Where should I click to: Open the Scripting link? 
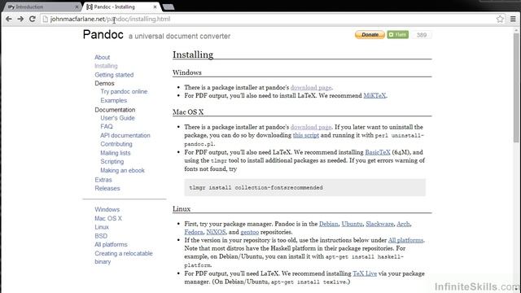point(112,161)
